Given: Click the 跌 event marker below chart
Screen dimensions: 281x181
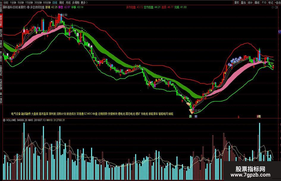Looking at the screenshot, I should click(x=191, y=116).
